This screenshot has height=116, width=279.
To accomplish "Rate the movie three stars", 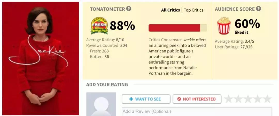I will click(248, 99).
